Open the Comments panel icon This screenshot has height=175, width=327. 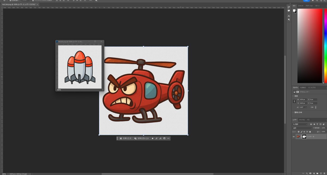289,11
